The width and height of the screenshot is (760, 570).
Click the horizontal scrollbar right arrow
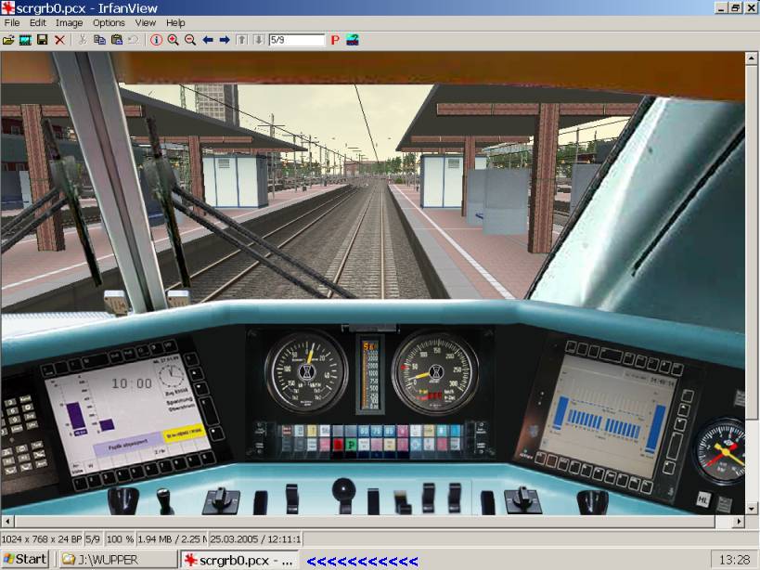(739, 522)
